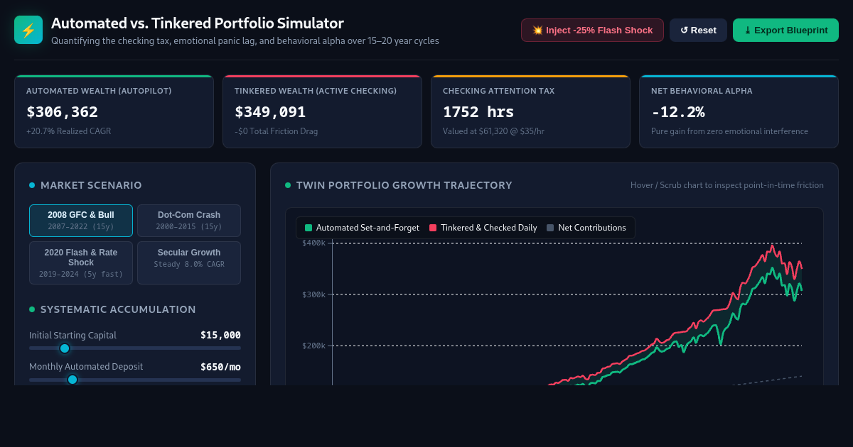853x447 pixels.
Task: Adjust the Initial Starting Capital slider
Action: click(x=135, y=348)
